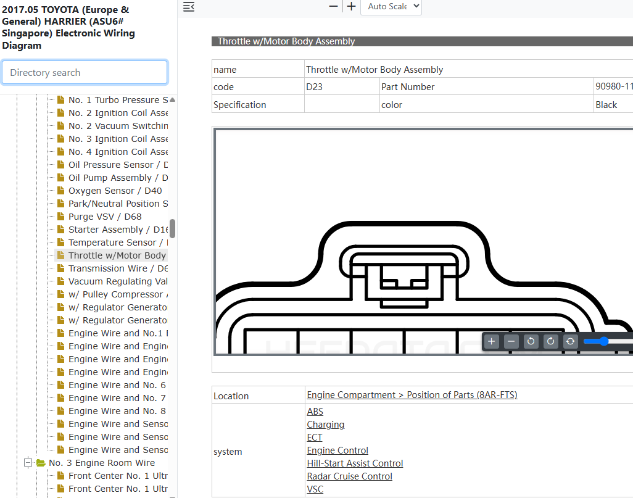Select Temperature Sensor tree item

coord(118,242)
